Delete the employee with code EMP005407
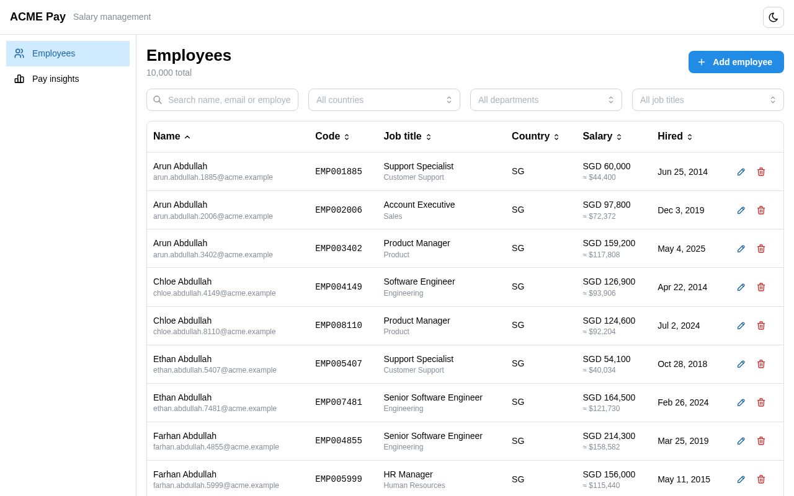The image size is (794, 496). (x=761, y=364)
